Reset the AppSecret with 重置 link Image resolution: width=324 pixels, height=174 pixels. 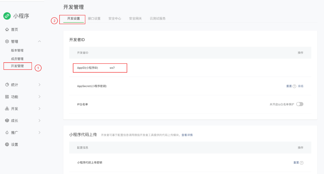pos(289,86)
